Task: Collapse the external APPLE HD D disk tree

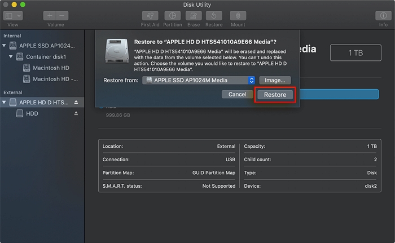Action: point(5,103)
